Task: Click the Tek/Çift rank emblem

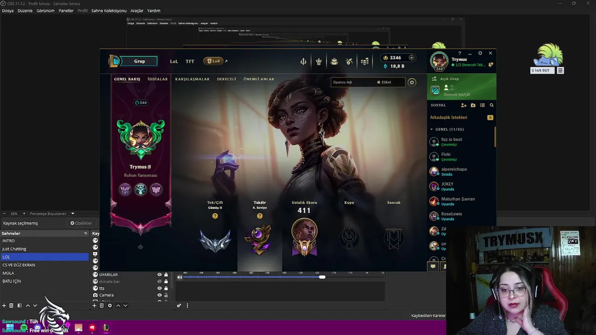Action: click(x=215, y=240)
